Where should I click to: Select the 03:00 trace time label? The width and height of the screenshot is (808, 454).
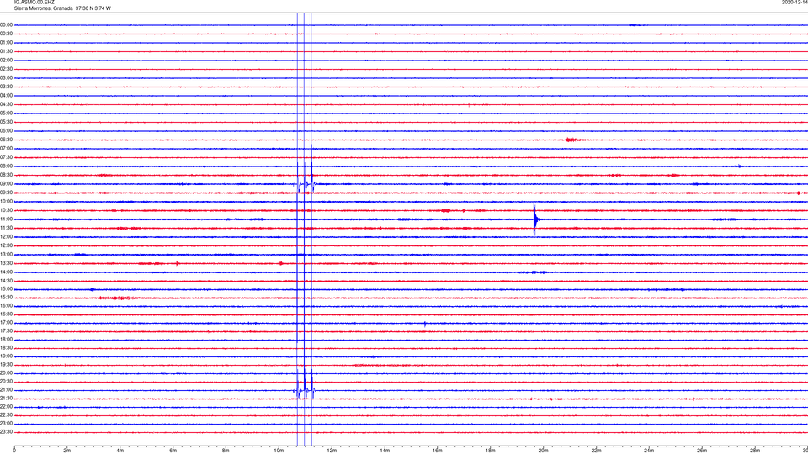(x=7, y=77)
